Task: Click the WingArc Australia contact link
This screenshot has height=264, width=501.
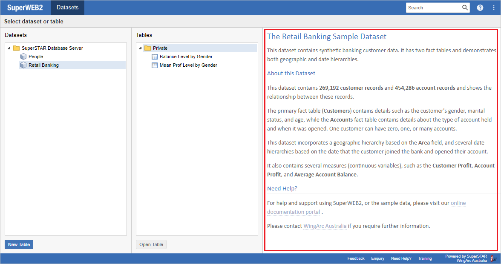Action: (325, 226)
